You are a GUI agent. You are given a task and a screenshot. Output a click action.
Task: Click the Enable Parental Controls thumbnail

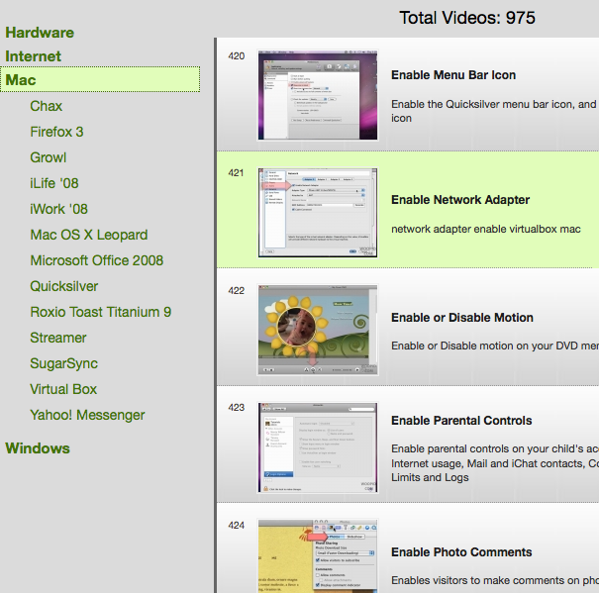318,447
